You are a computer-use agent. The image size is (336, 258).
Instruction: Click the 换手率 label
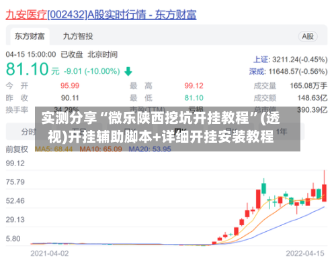tap(17, 110)
